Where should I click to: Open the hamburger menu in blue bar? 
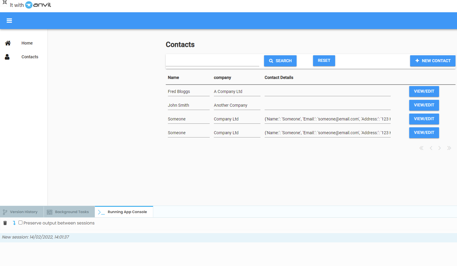pos(9,21)
